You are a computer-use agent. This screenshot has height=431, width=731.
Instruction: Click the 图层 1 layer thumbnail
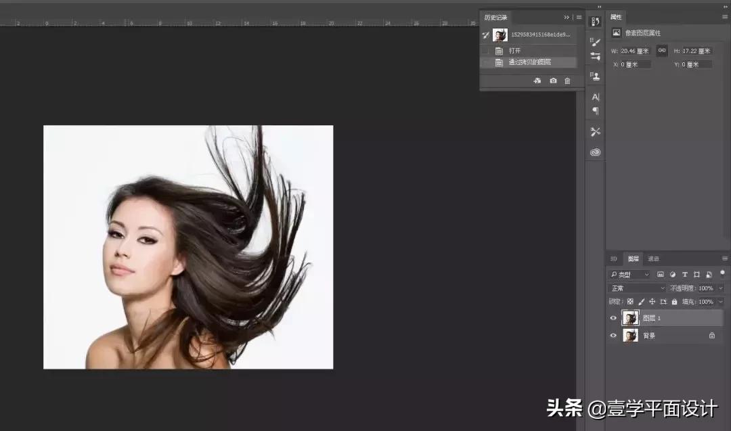[x=631, y=317]
